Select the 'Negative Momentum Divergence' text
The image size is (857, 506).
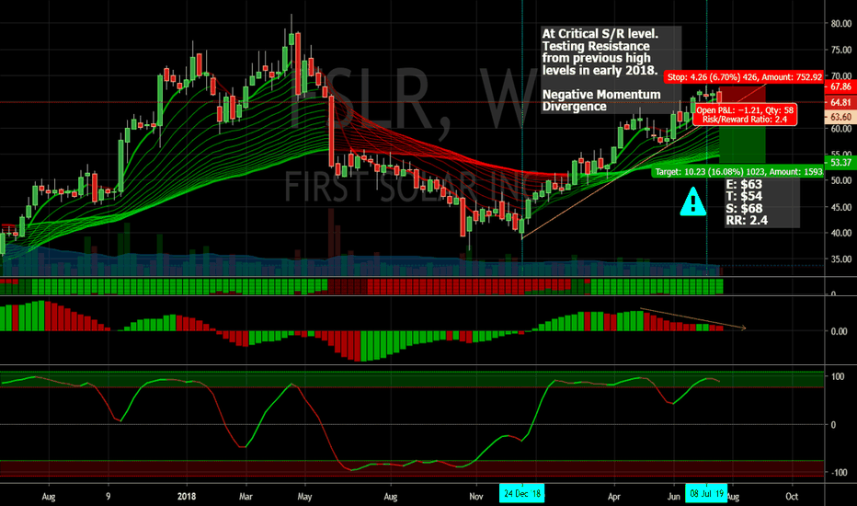pyautogui.click(x=601, y=100)
